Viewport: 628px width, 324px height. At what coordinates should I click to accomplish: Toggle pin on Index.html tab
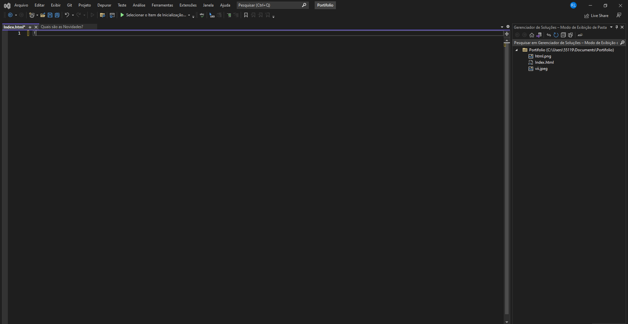click(30, 27)
